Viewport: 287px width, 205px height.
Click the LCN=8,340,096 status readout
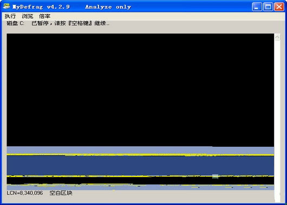[25, 193]
